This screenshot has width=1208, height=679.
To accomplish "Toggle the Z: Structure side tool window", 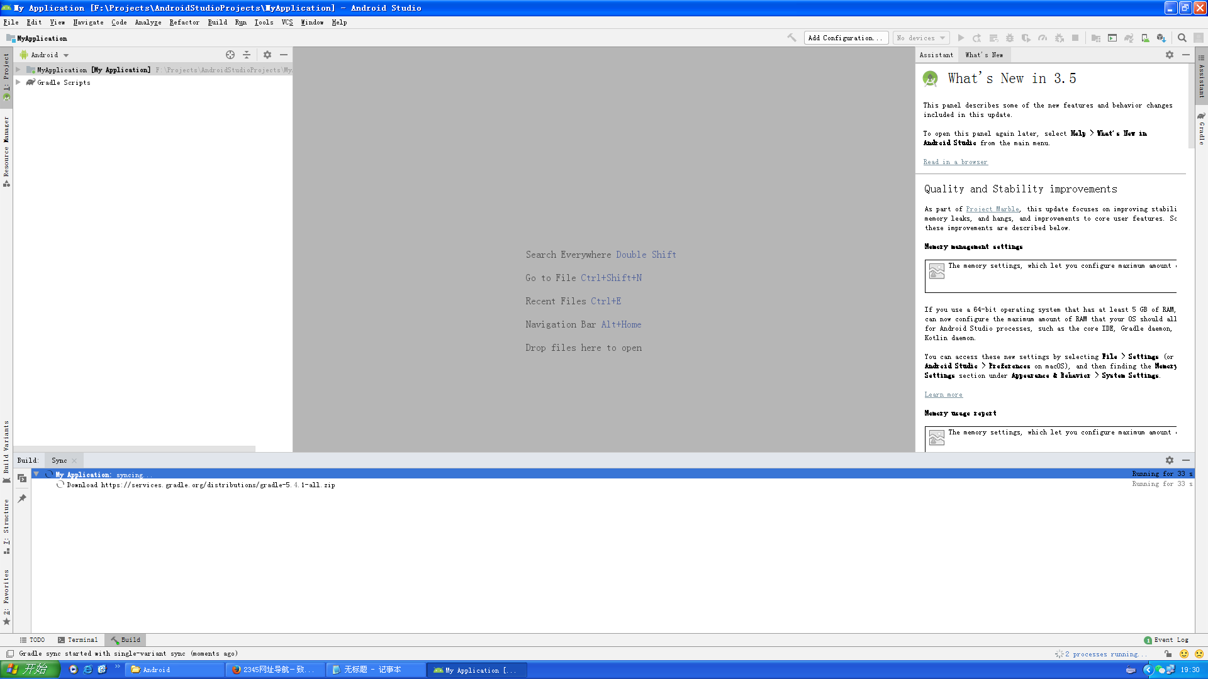I will click(x=6, y=527).
